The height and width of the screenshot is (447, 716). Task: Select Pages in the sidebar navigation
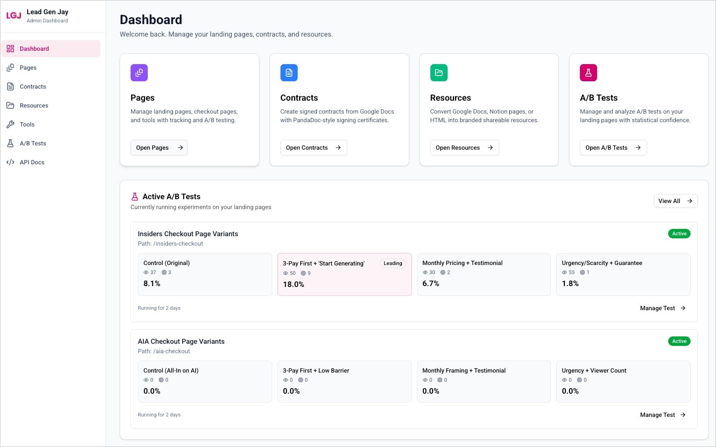28,68
